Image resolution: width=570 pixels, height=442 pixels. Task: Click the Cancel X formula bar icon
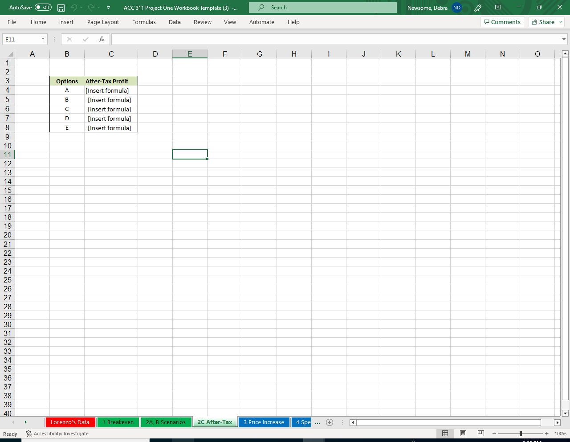[x=69, y=39]
